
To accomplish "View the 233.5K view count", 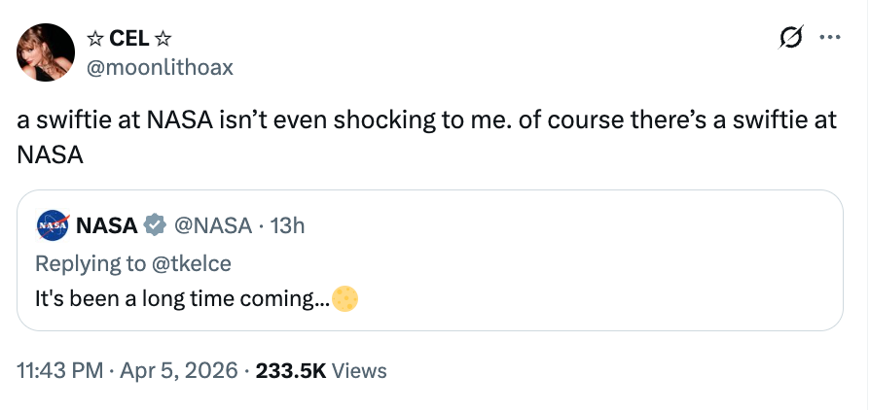I will coord(290,370).
